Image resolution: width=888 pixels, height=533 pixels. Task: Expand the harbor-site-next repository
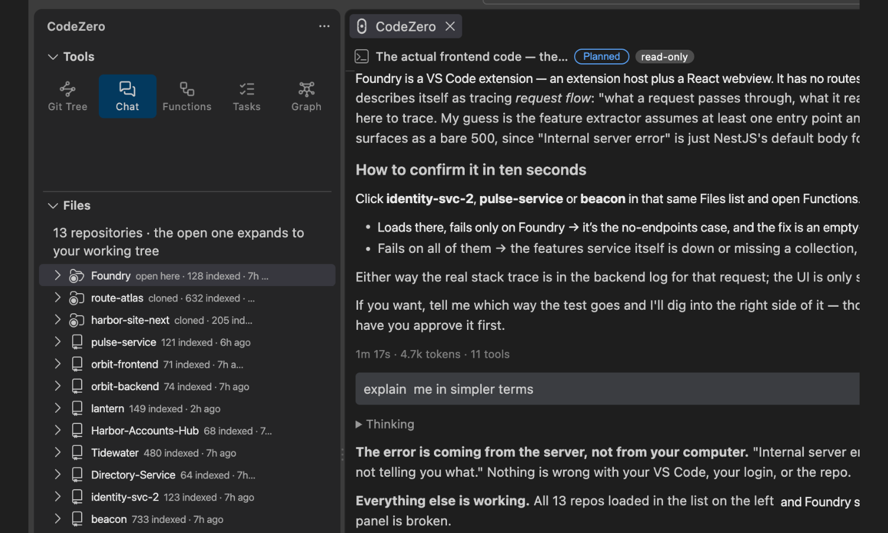(x=57, y=320)
